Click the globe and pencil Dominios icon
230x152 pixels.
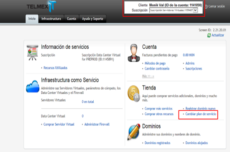(134, 132)
